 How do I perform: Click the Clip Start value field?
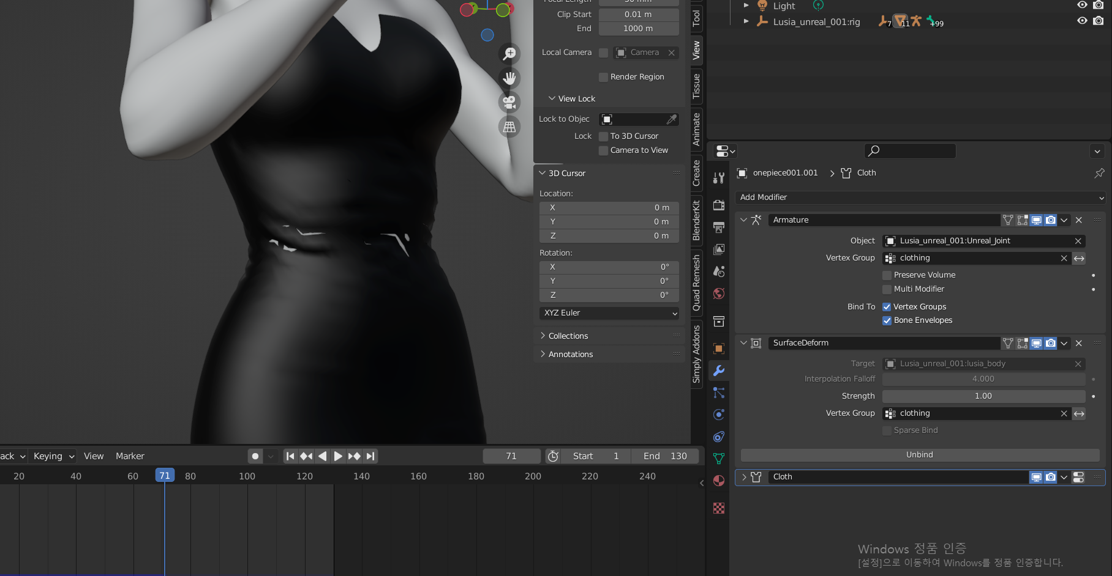639,15
